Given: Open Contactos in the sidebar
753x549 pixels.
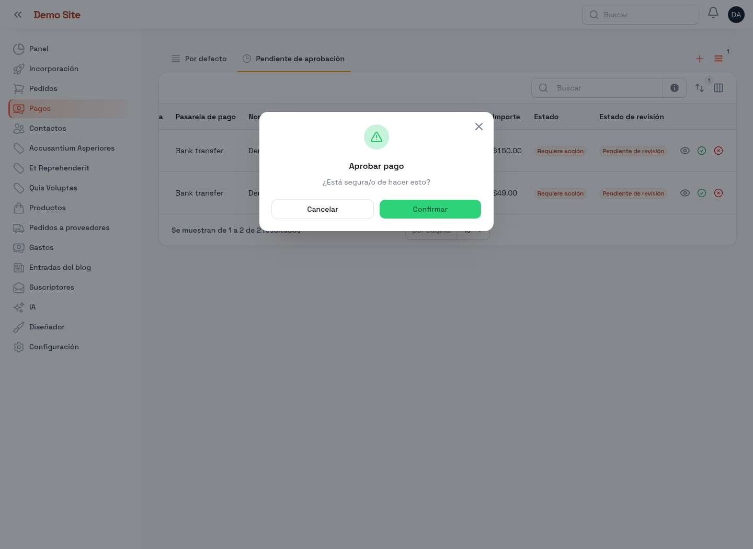Looking at the screenshot, I should 68,128.
